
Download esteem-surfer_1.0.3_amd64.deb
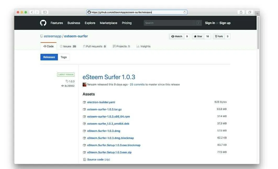108,124
